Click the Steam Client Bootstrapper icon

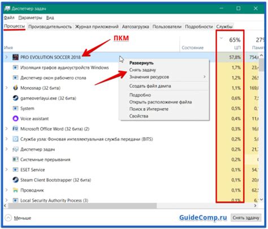pos(15,180)
